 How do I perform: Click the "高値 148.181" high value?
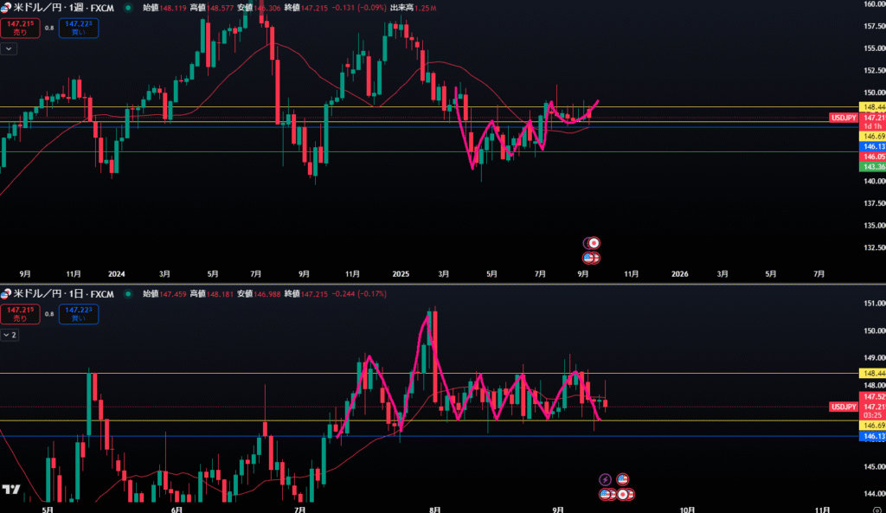[212, 294]
